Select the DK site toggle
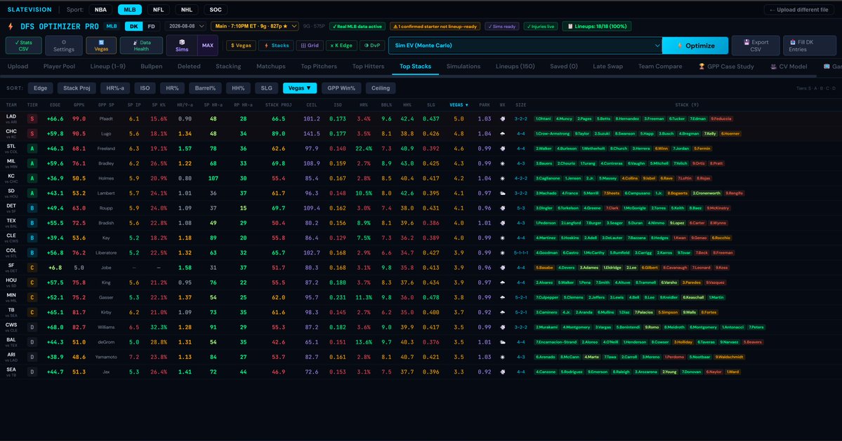 [x=133, y=26]
